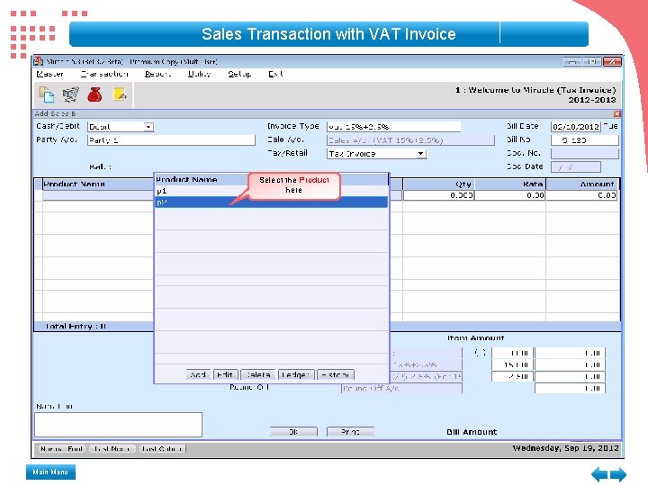
Task: Click the Amount cell in first row
Action: [581, 195]
